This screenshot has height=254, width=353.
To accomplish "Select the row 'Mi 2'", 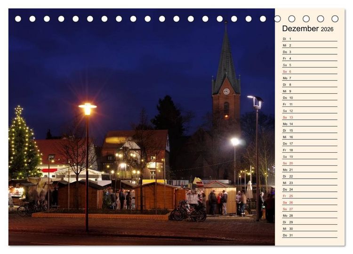I will (310, 45).
